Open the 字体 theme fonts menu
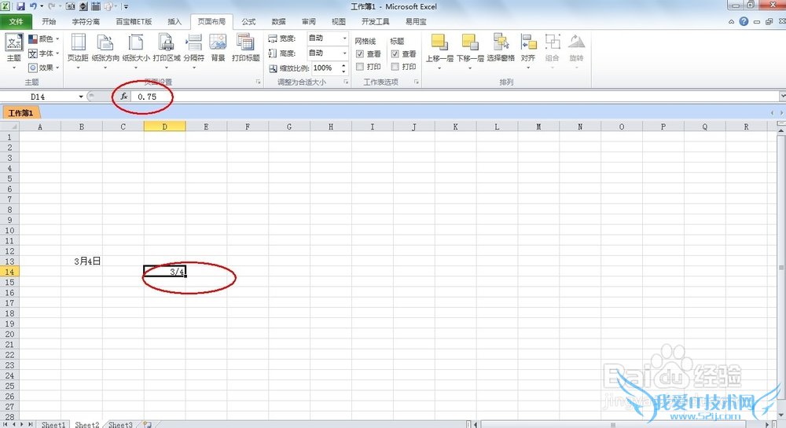This screenshot has height=428, width=786. coord(44,53)
